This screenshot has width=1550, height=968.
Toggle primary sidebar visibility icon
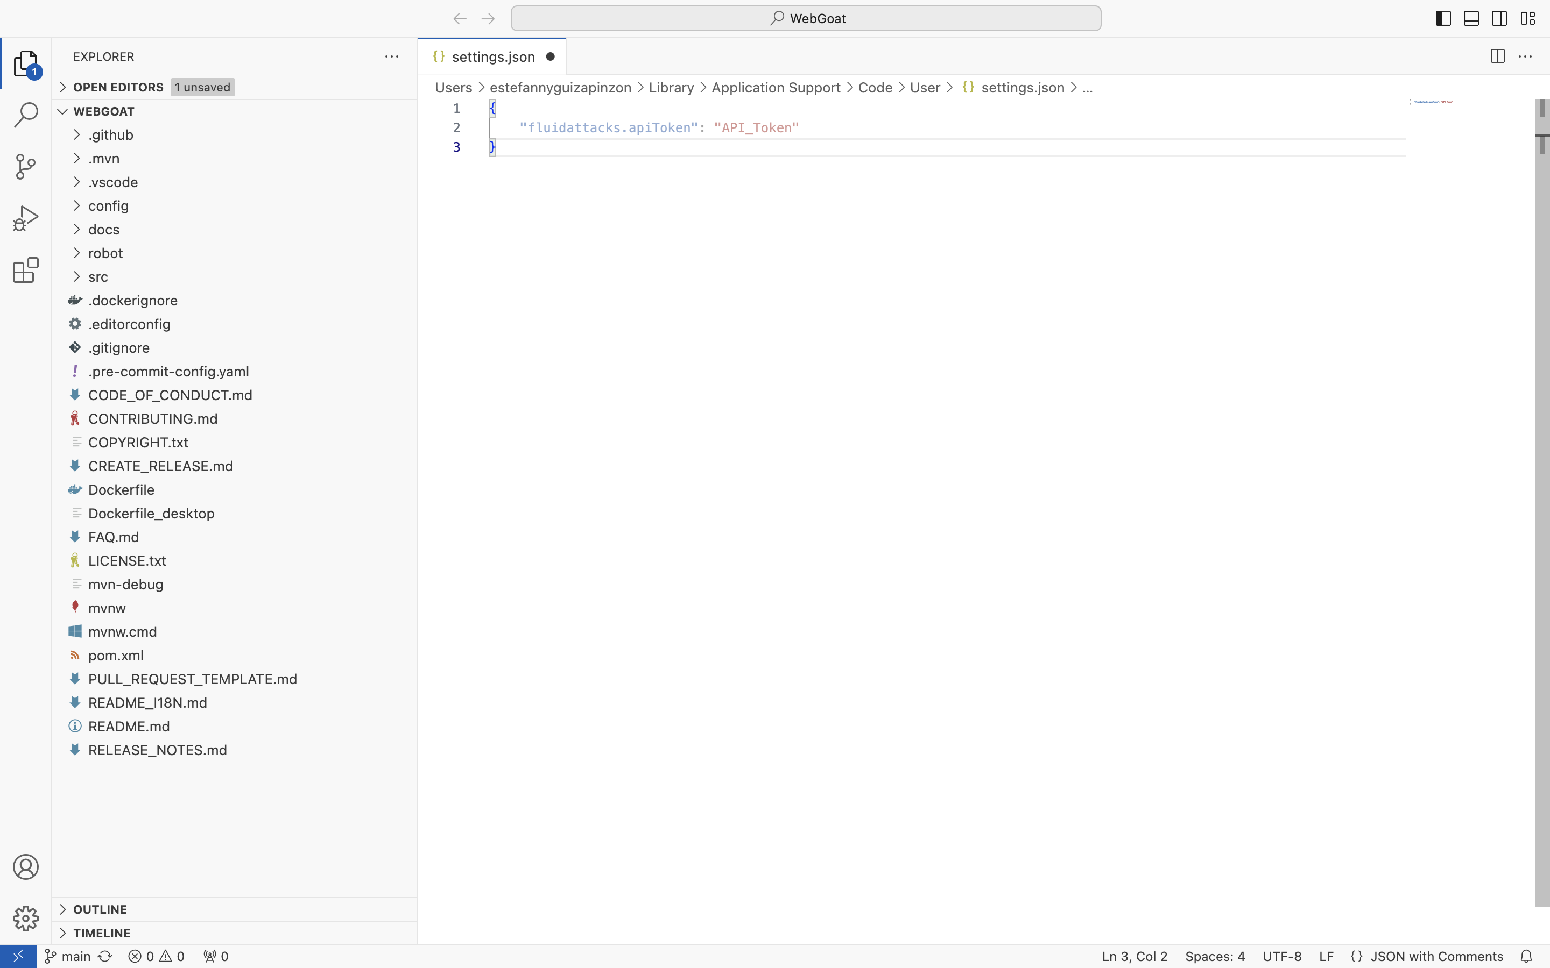point(1443,18)
